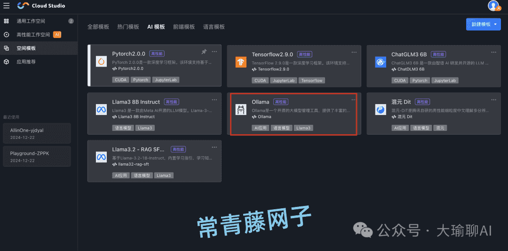Click the orange AI badge in sidebar
Image resolution: width=508 pixels, height=251 pixels.
pyautogui.click(x=57, y=35)
